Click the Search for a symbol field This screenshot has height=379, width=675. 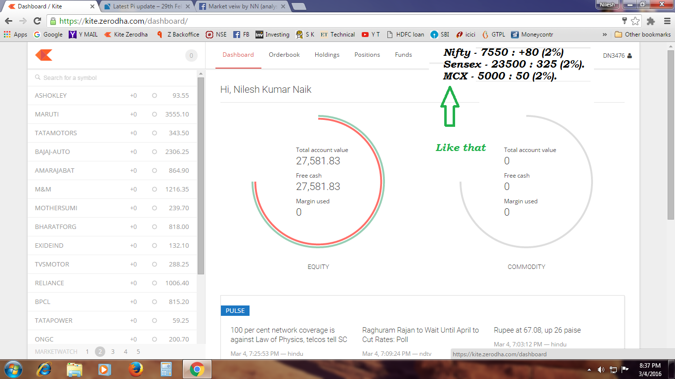(112, 77)
